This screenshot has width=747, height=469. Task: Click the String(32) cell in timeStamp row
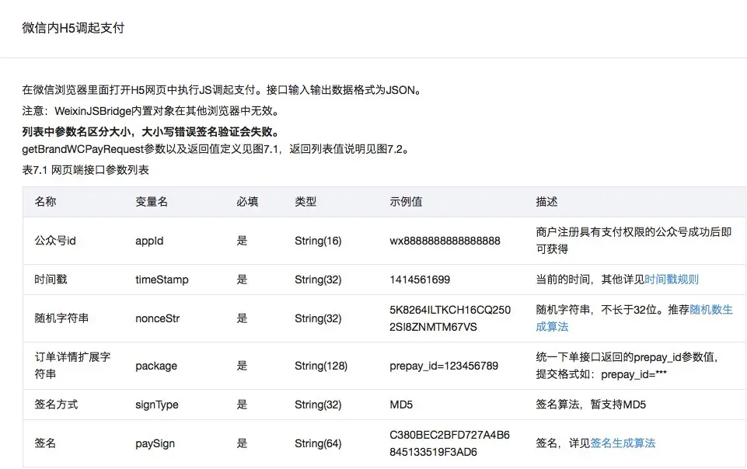click(x=318, y=280)
